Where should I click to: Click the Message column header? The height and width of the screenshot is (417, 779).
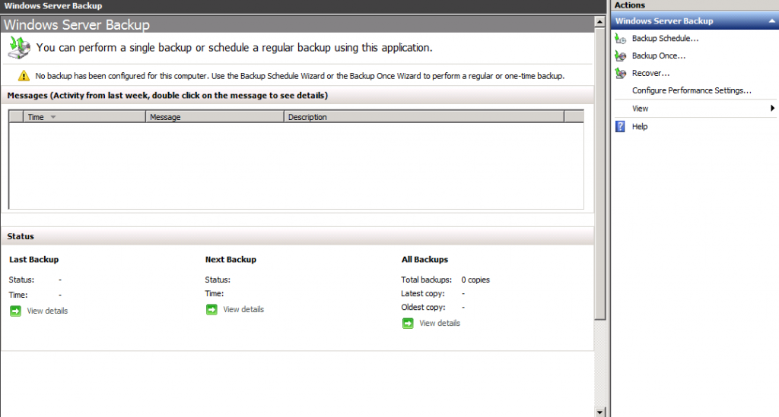tap(215, 117)
